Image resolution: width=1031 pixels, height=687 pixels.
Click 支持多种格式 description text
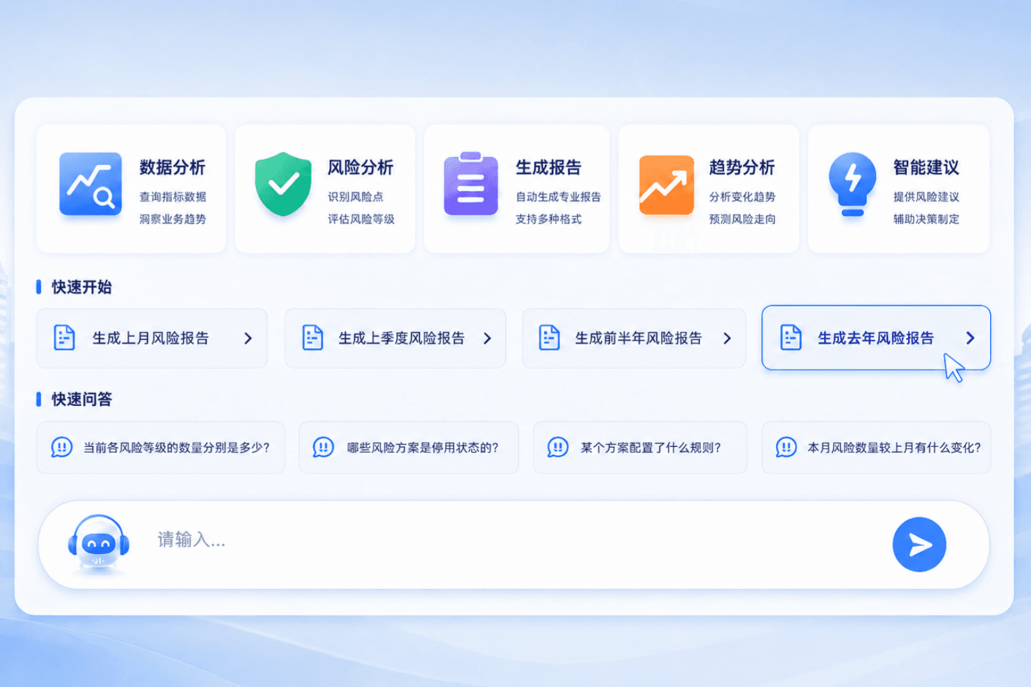(548, 219)
